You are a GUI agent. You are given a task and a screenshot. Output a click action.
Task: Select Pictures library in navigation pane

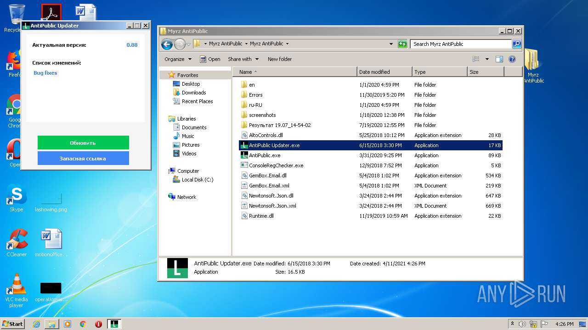point(191,145)
